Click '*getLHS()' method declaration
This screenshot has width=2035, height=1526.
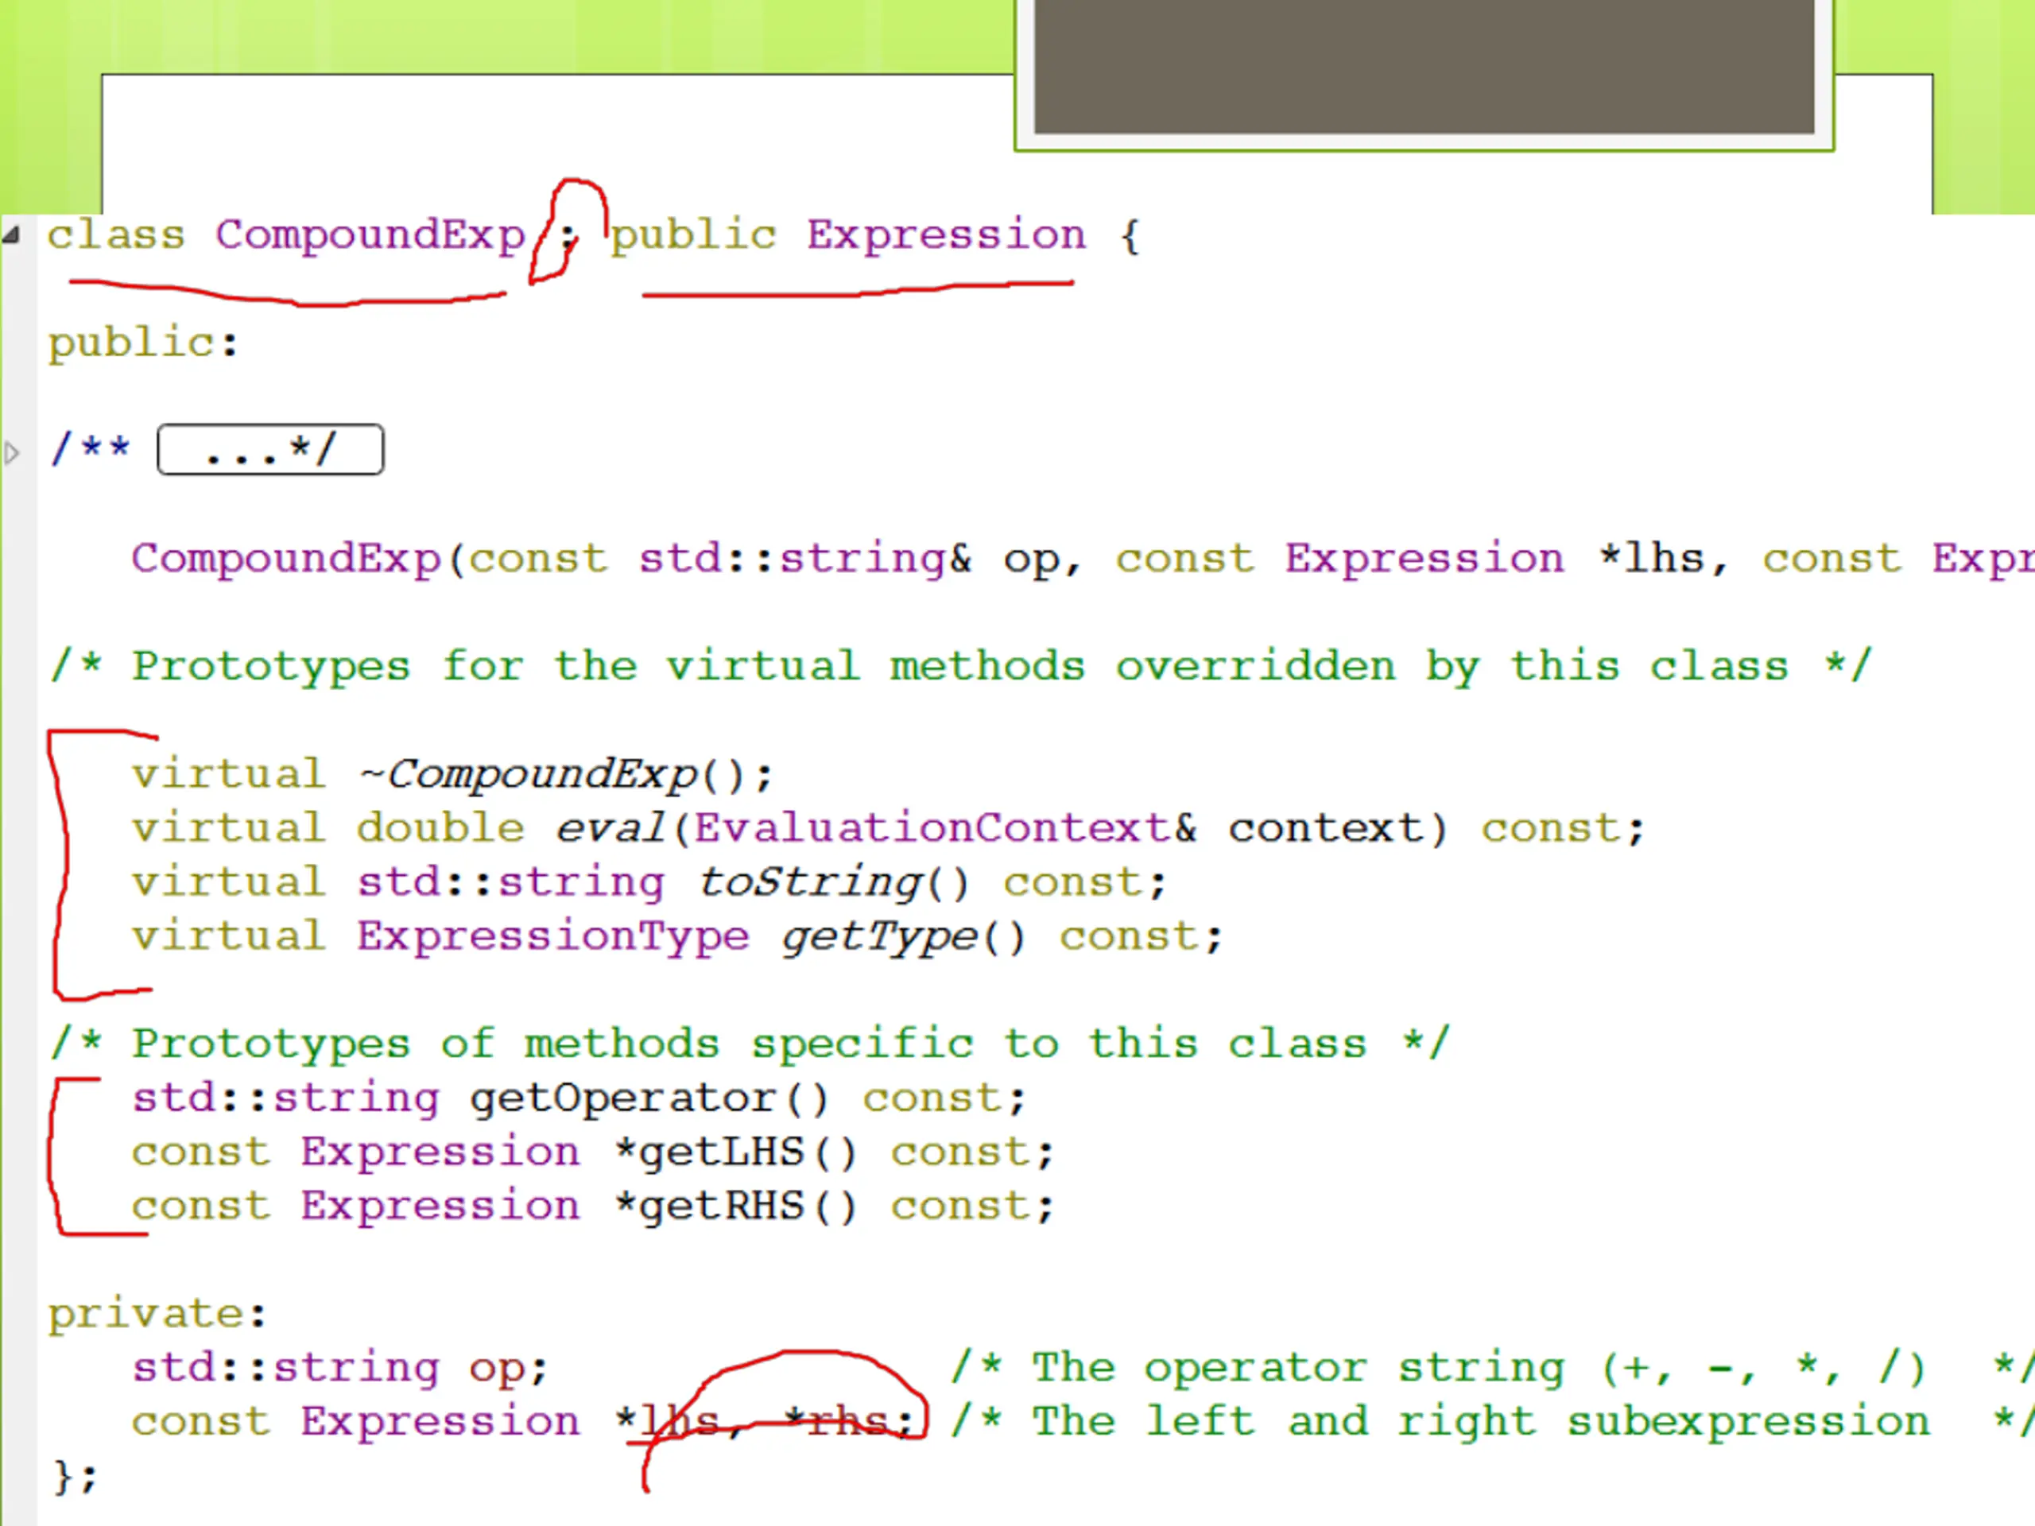592,1152
